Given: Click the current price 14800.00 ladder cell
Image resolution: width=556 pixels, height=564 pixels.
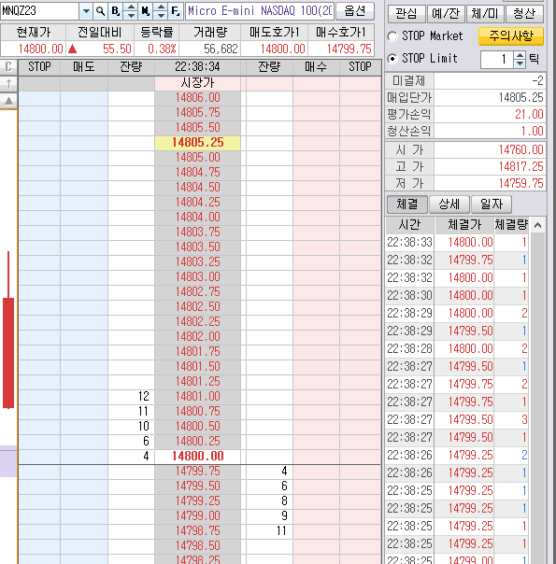Looking at the screenshot, I should click(197, 456).
